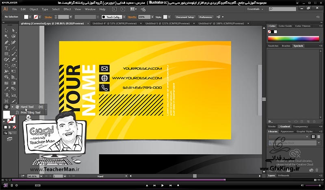Switch to the Swatches panel tab

coord(273,46)
